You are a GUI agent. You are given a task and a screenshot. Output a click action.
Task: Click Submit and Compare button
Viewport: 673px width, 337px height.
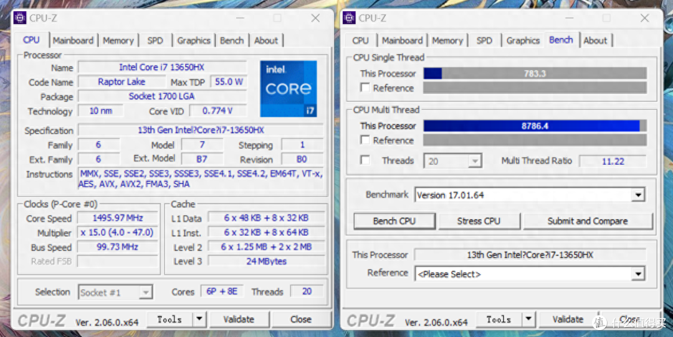click(x=588, y=221)
